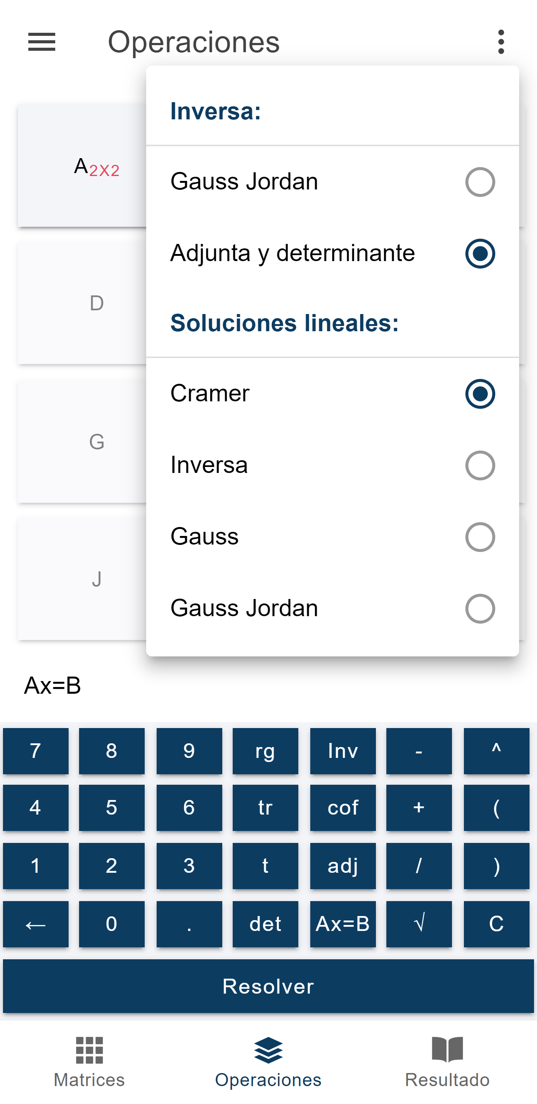Insert the square root symbol key
The image size is (537, 1104).
click(419, 925)
